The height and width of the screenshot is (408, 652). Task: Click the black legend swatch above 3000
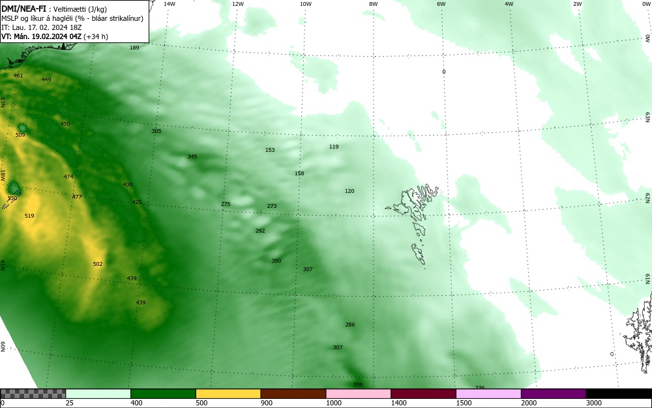619,394
